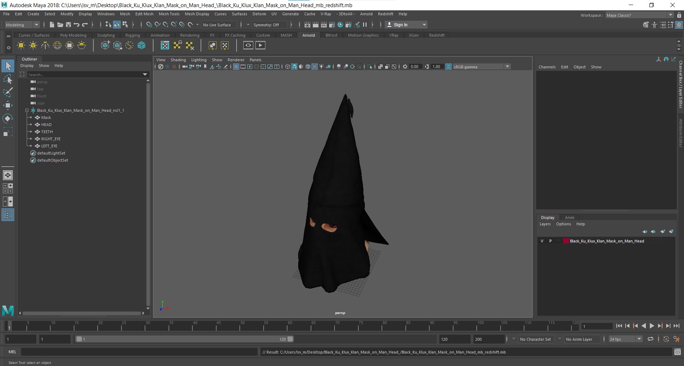The image size is (684, 366).
Task: Undo last action arrow
Action: pyautogui.click(x=77, y=25)
